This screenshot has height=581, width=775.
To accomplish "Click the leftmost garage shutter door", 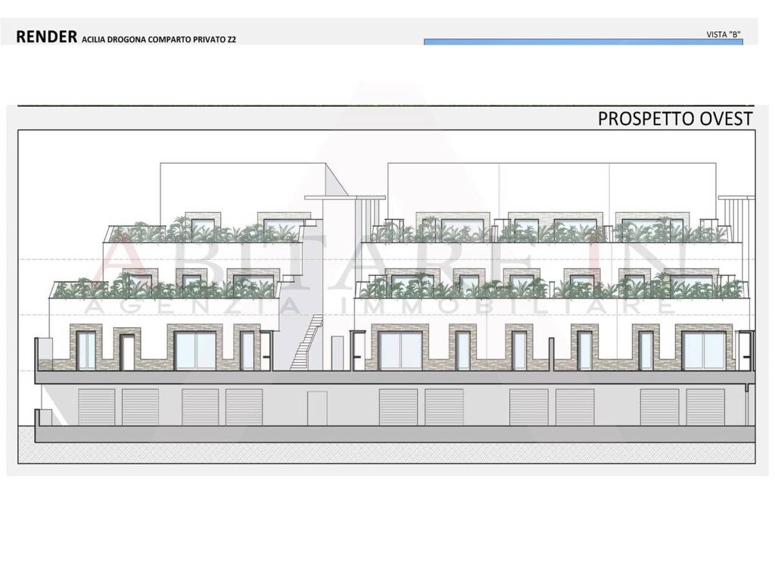I will [x=96, y=408].
